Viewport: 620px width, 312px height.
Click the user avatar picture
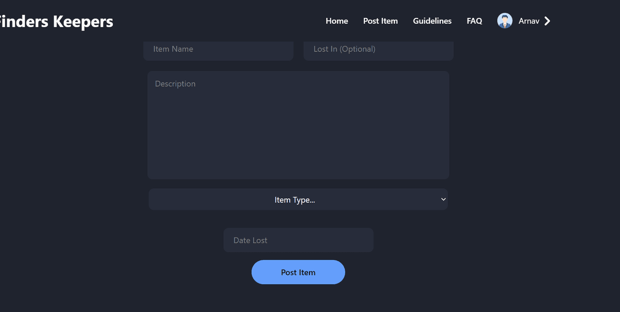(x=505, y=21)
